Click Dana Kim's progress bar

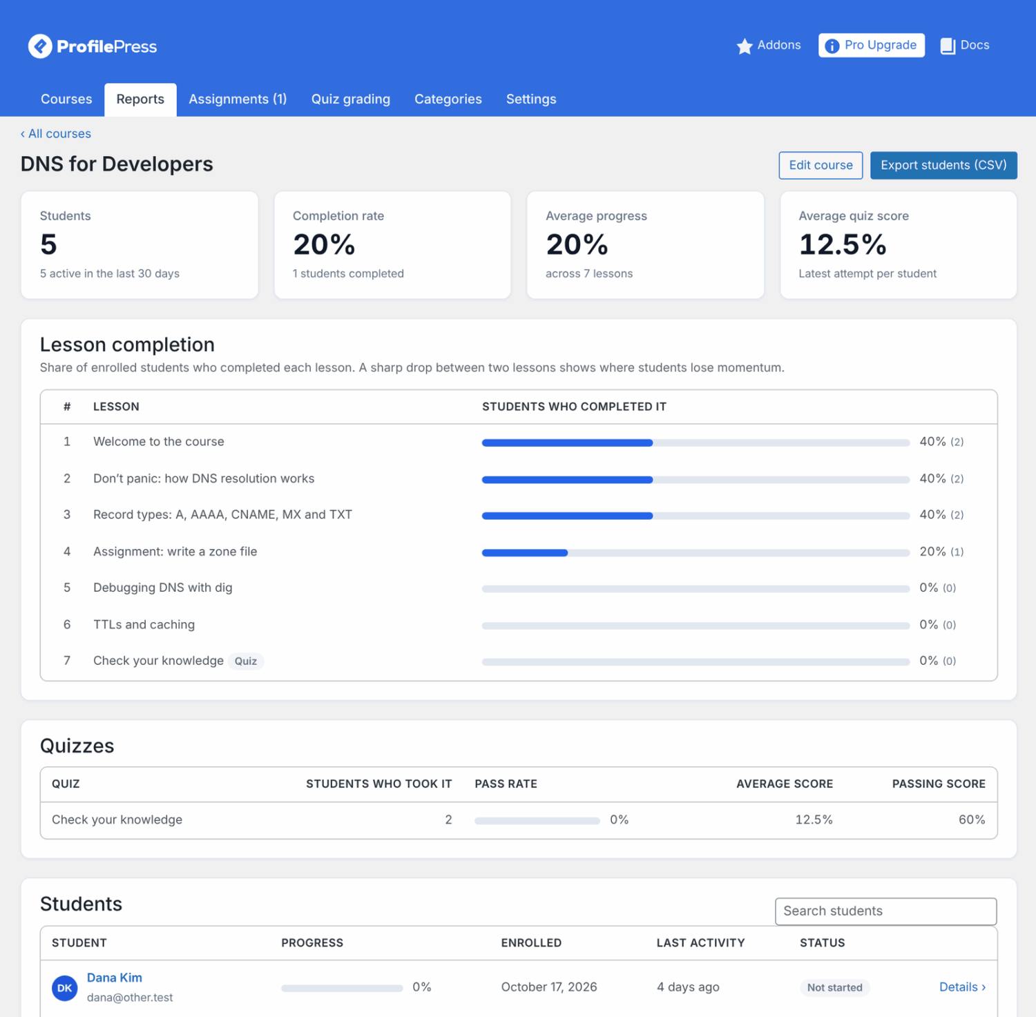click(x=342, y=988)
